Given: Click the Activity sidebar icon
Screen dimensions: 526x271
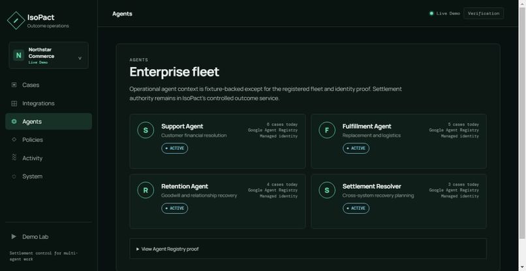Looking at the screenshot, I should pyautogui.click(x=14, y=158).
